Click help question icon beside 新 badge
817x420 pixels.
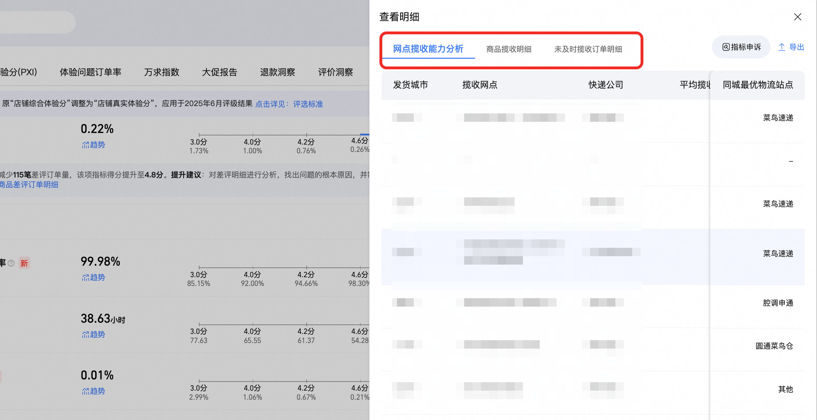(x=11, y=263)
